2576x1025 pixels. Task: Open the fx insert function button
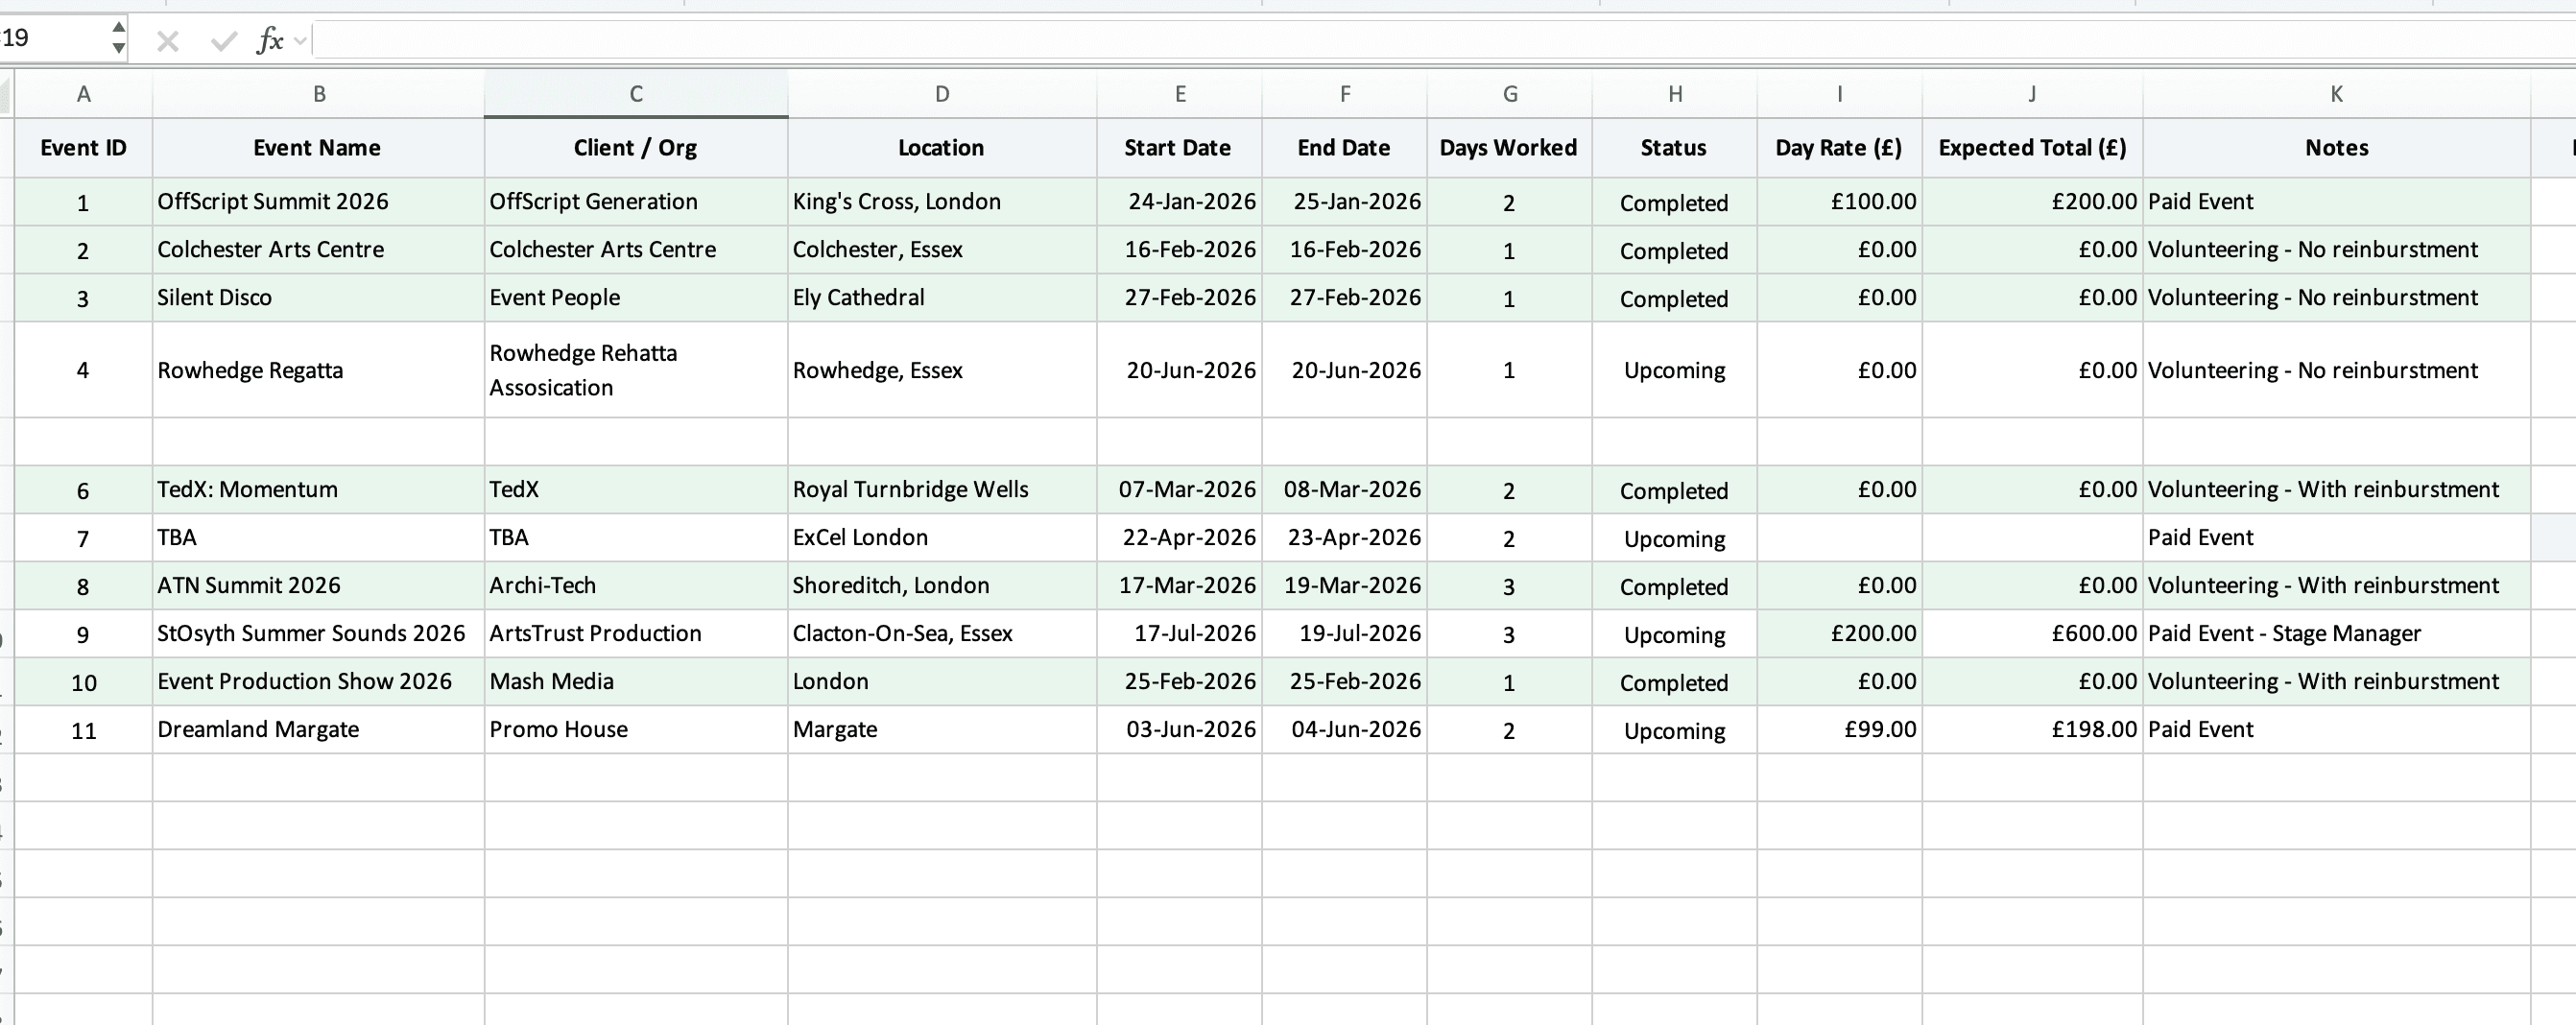point(270,41)
